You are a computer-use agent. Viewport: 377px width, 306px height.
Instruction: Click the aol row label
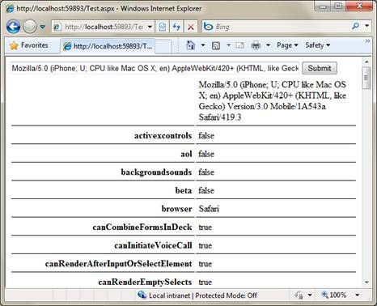[x=186, y=154]
